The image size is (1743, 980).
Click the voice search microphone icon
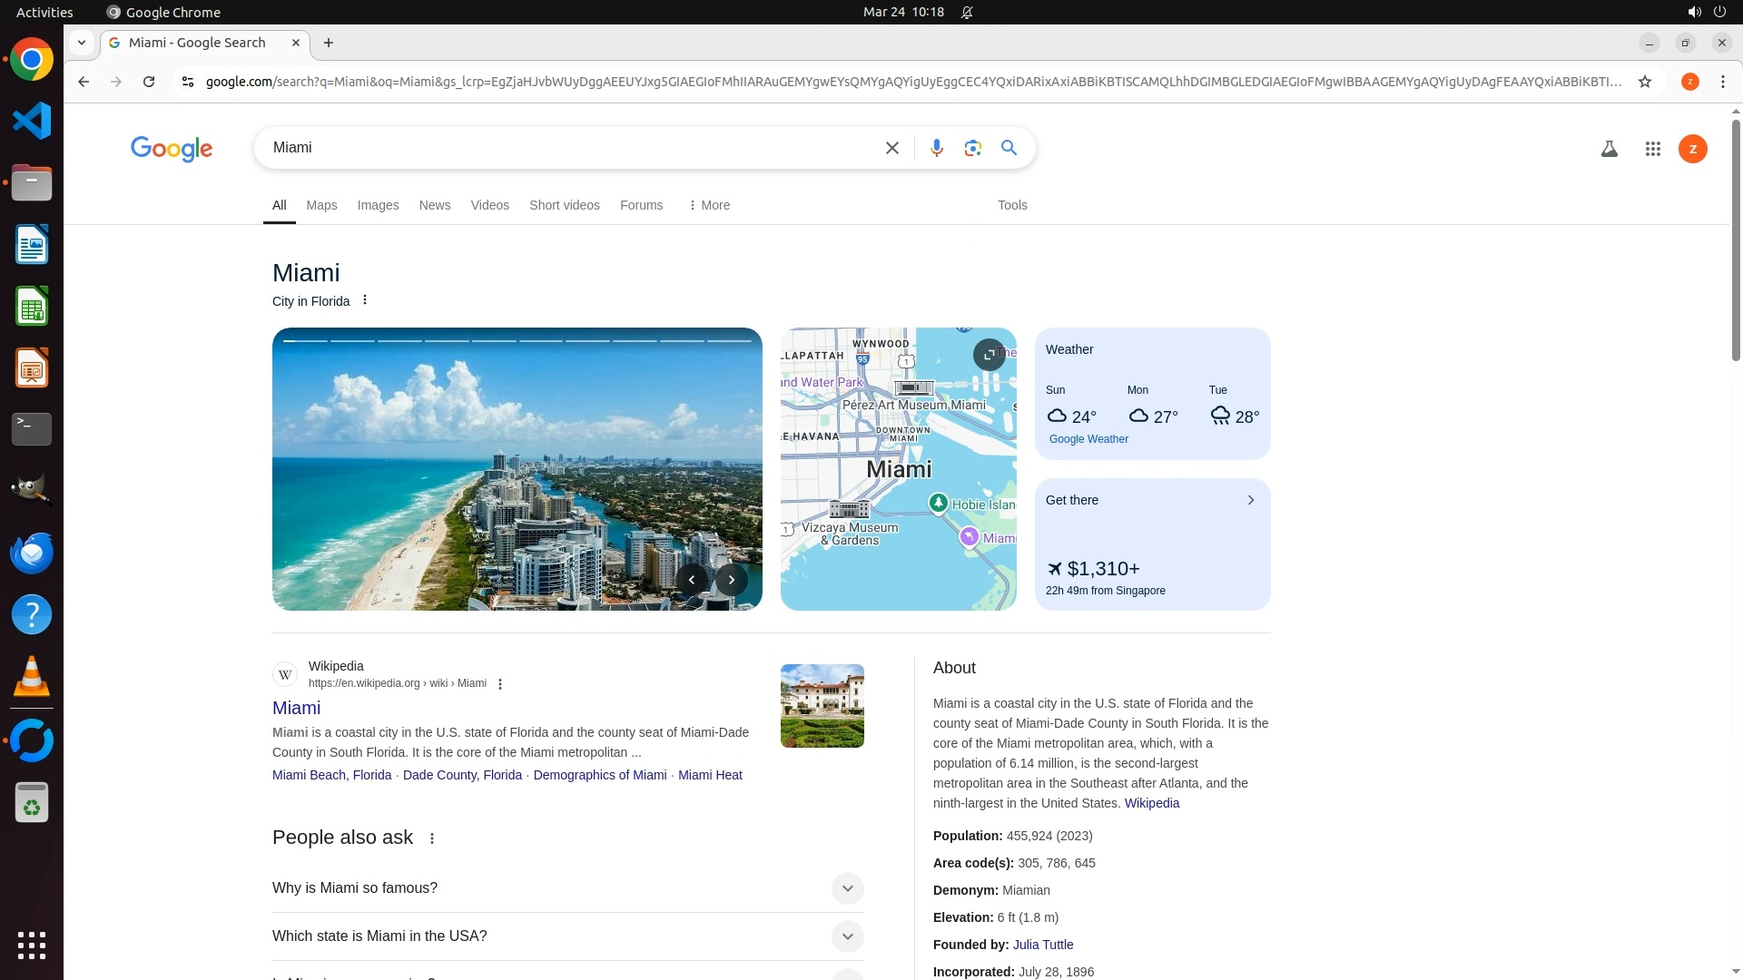coord(936,148)
